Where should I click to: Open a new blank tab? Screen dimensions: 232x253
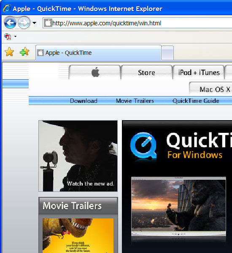(167, 53)
